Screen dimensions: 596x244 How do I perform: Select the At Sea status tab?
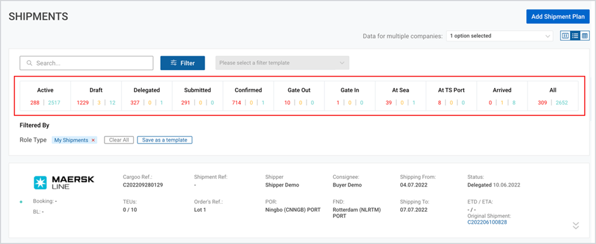click(401, 96)
